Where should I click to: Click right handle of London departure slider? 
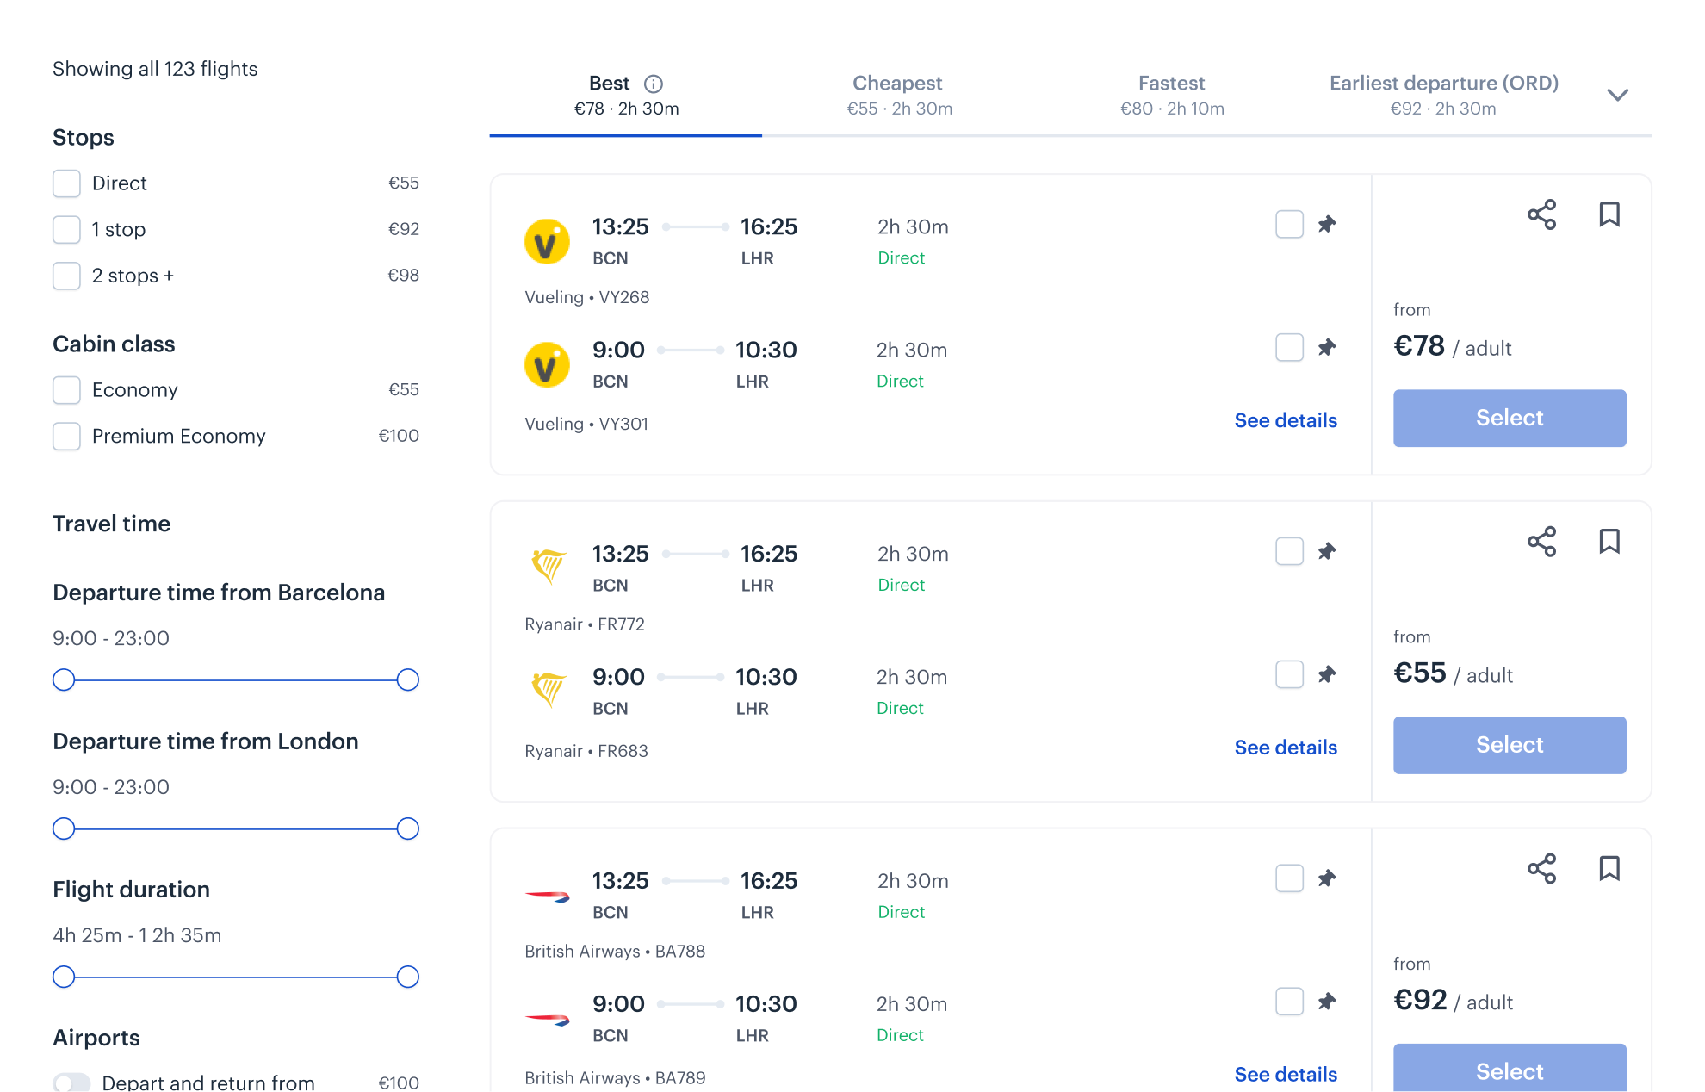pyautogui.click(x=408, y=829)
